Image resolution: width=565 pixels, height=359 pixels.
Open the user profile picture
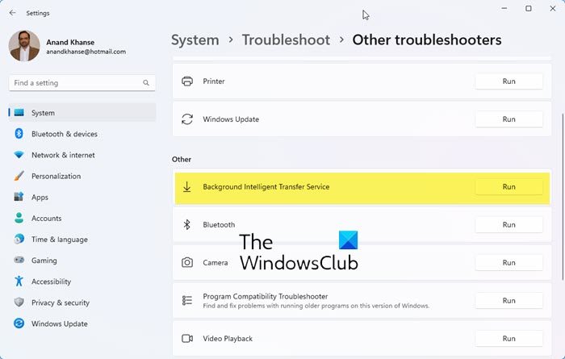pyautogui.click(x=24, y=46)
